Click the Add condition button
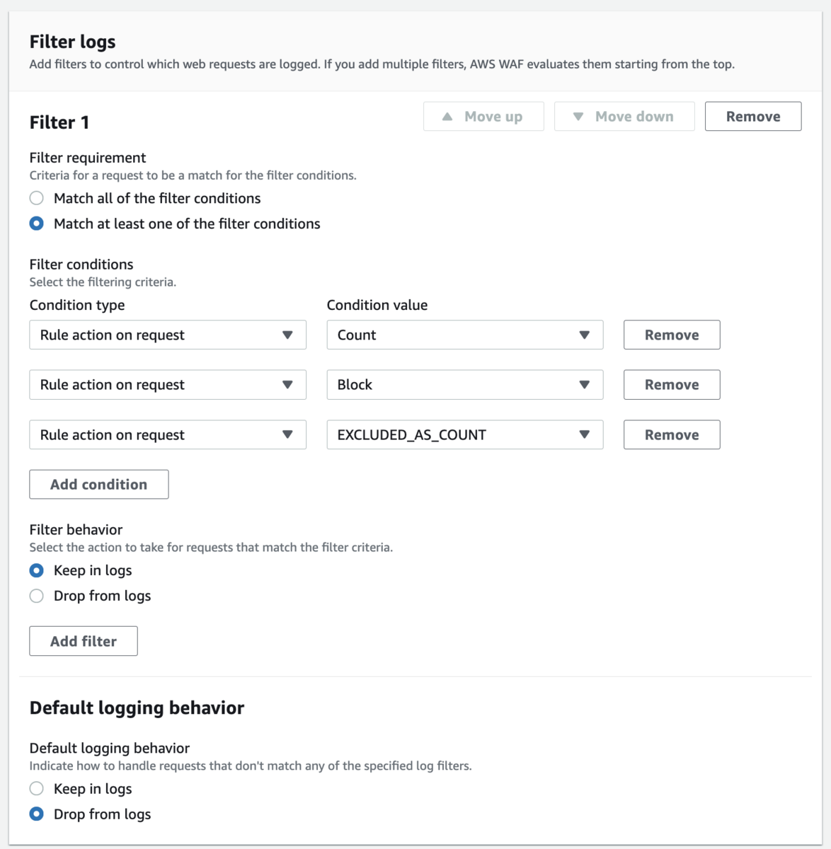This screenshot has width=831, height=849. coord(99,485)
